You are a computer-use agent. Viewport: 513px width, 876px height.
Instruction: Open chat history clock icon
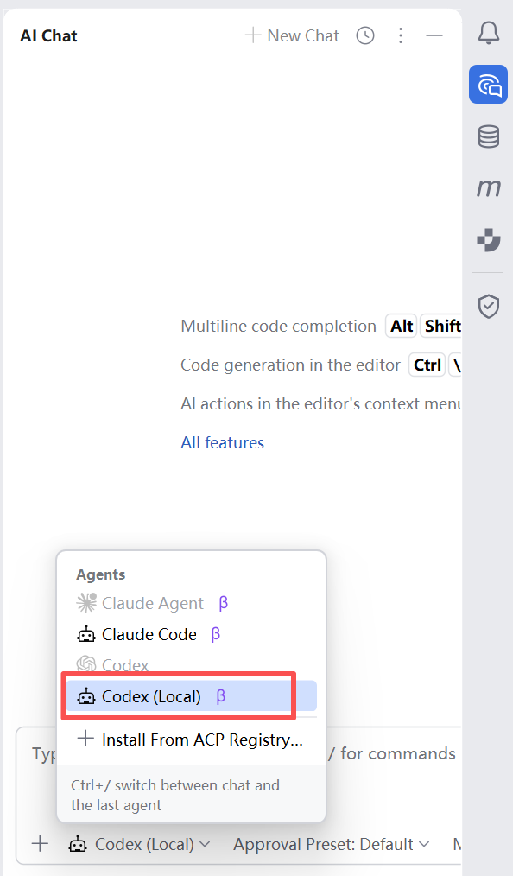[x=365, y=35]
